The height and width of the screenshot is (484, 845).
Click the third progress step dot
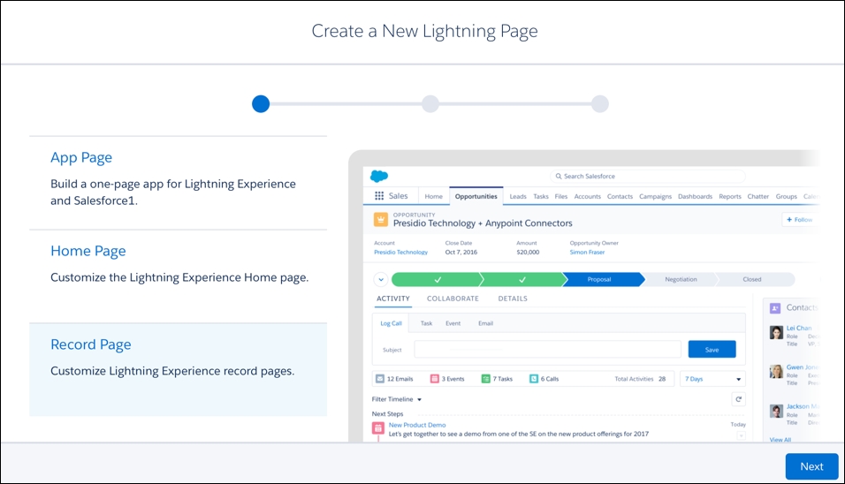600,104
